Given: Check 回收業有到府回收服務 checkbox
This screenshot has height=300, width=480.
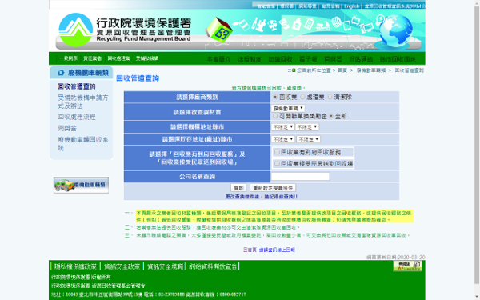Looking at the screenshot, I should (x=277, y=152).
